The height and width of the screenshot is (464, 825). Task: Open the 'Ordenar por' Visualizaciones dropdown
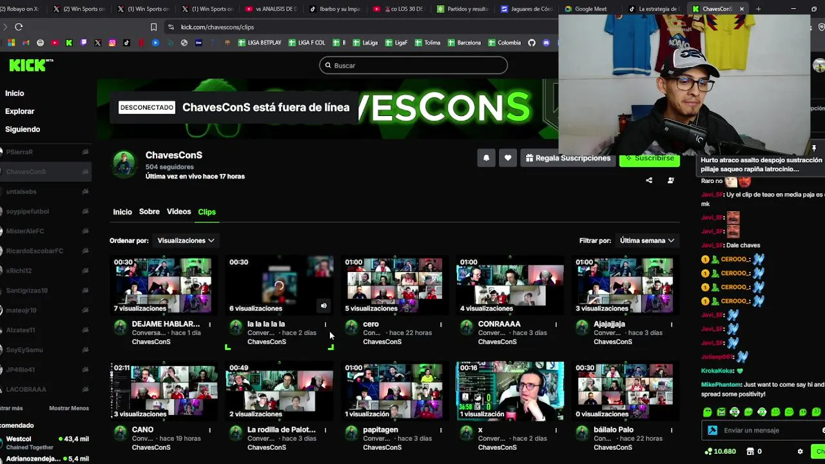pos(186,240)
